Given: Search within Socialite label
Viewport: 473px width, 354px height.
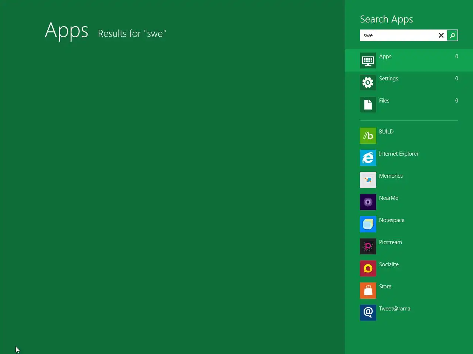Looking at the screenshot, I should [x=389, y=264].
